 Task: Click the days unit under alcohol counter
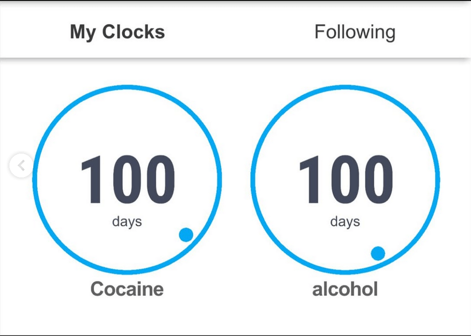(345, 221)
